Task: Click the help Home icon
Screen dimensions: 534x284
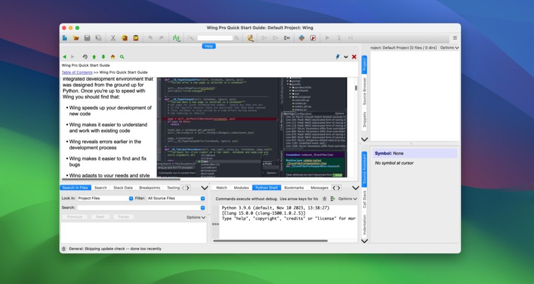Action: coord(113,57)
